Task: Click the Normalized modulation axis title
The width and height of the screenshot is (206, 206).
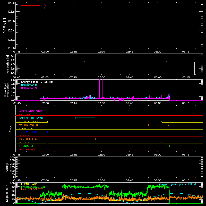Action: [6, 90]
